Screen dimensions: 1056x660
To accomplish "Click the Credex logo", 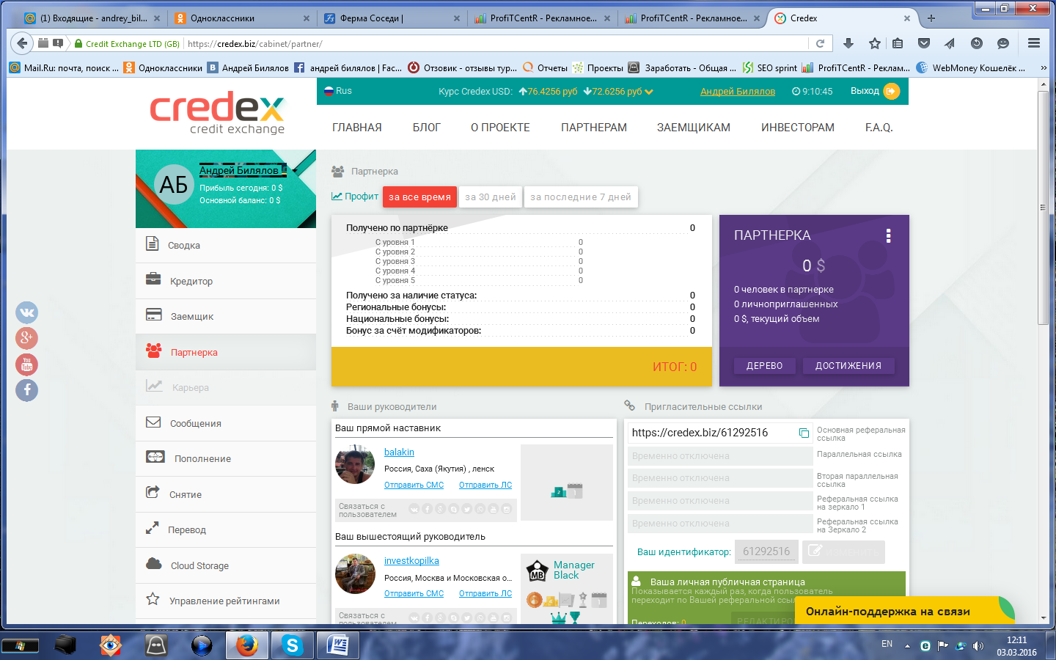I will tap(217, 113).
